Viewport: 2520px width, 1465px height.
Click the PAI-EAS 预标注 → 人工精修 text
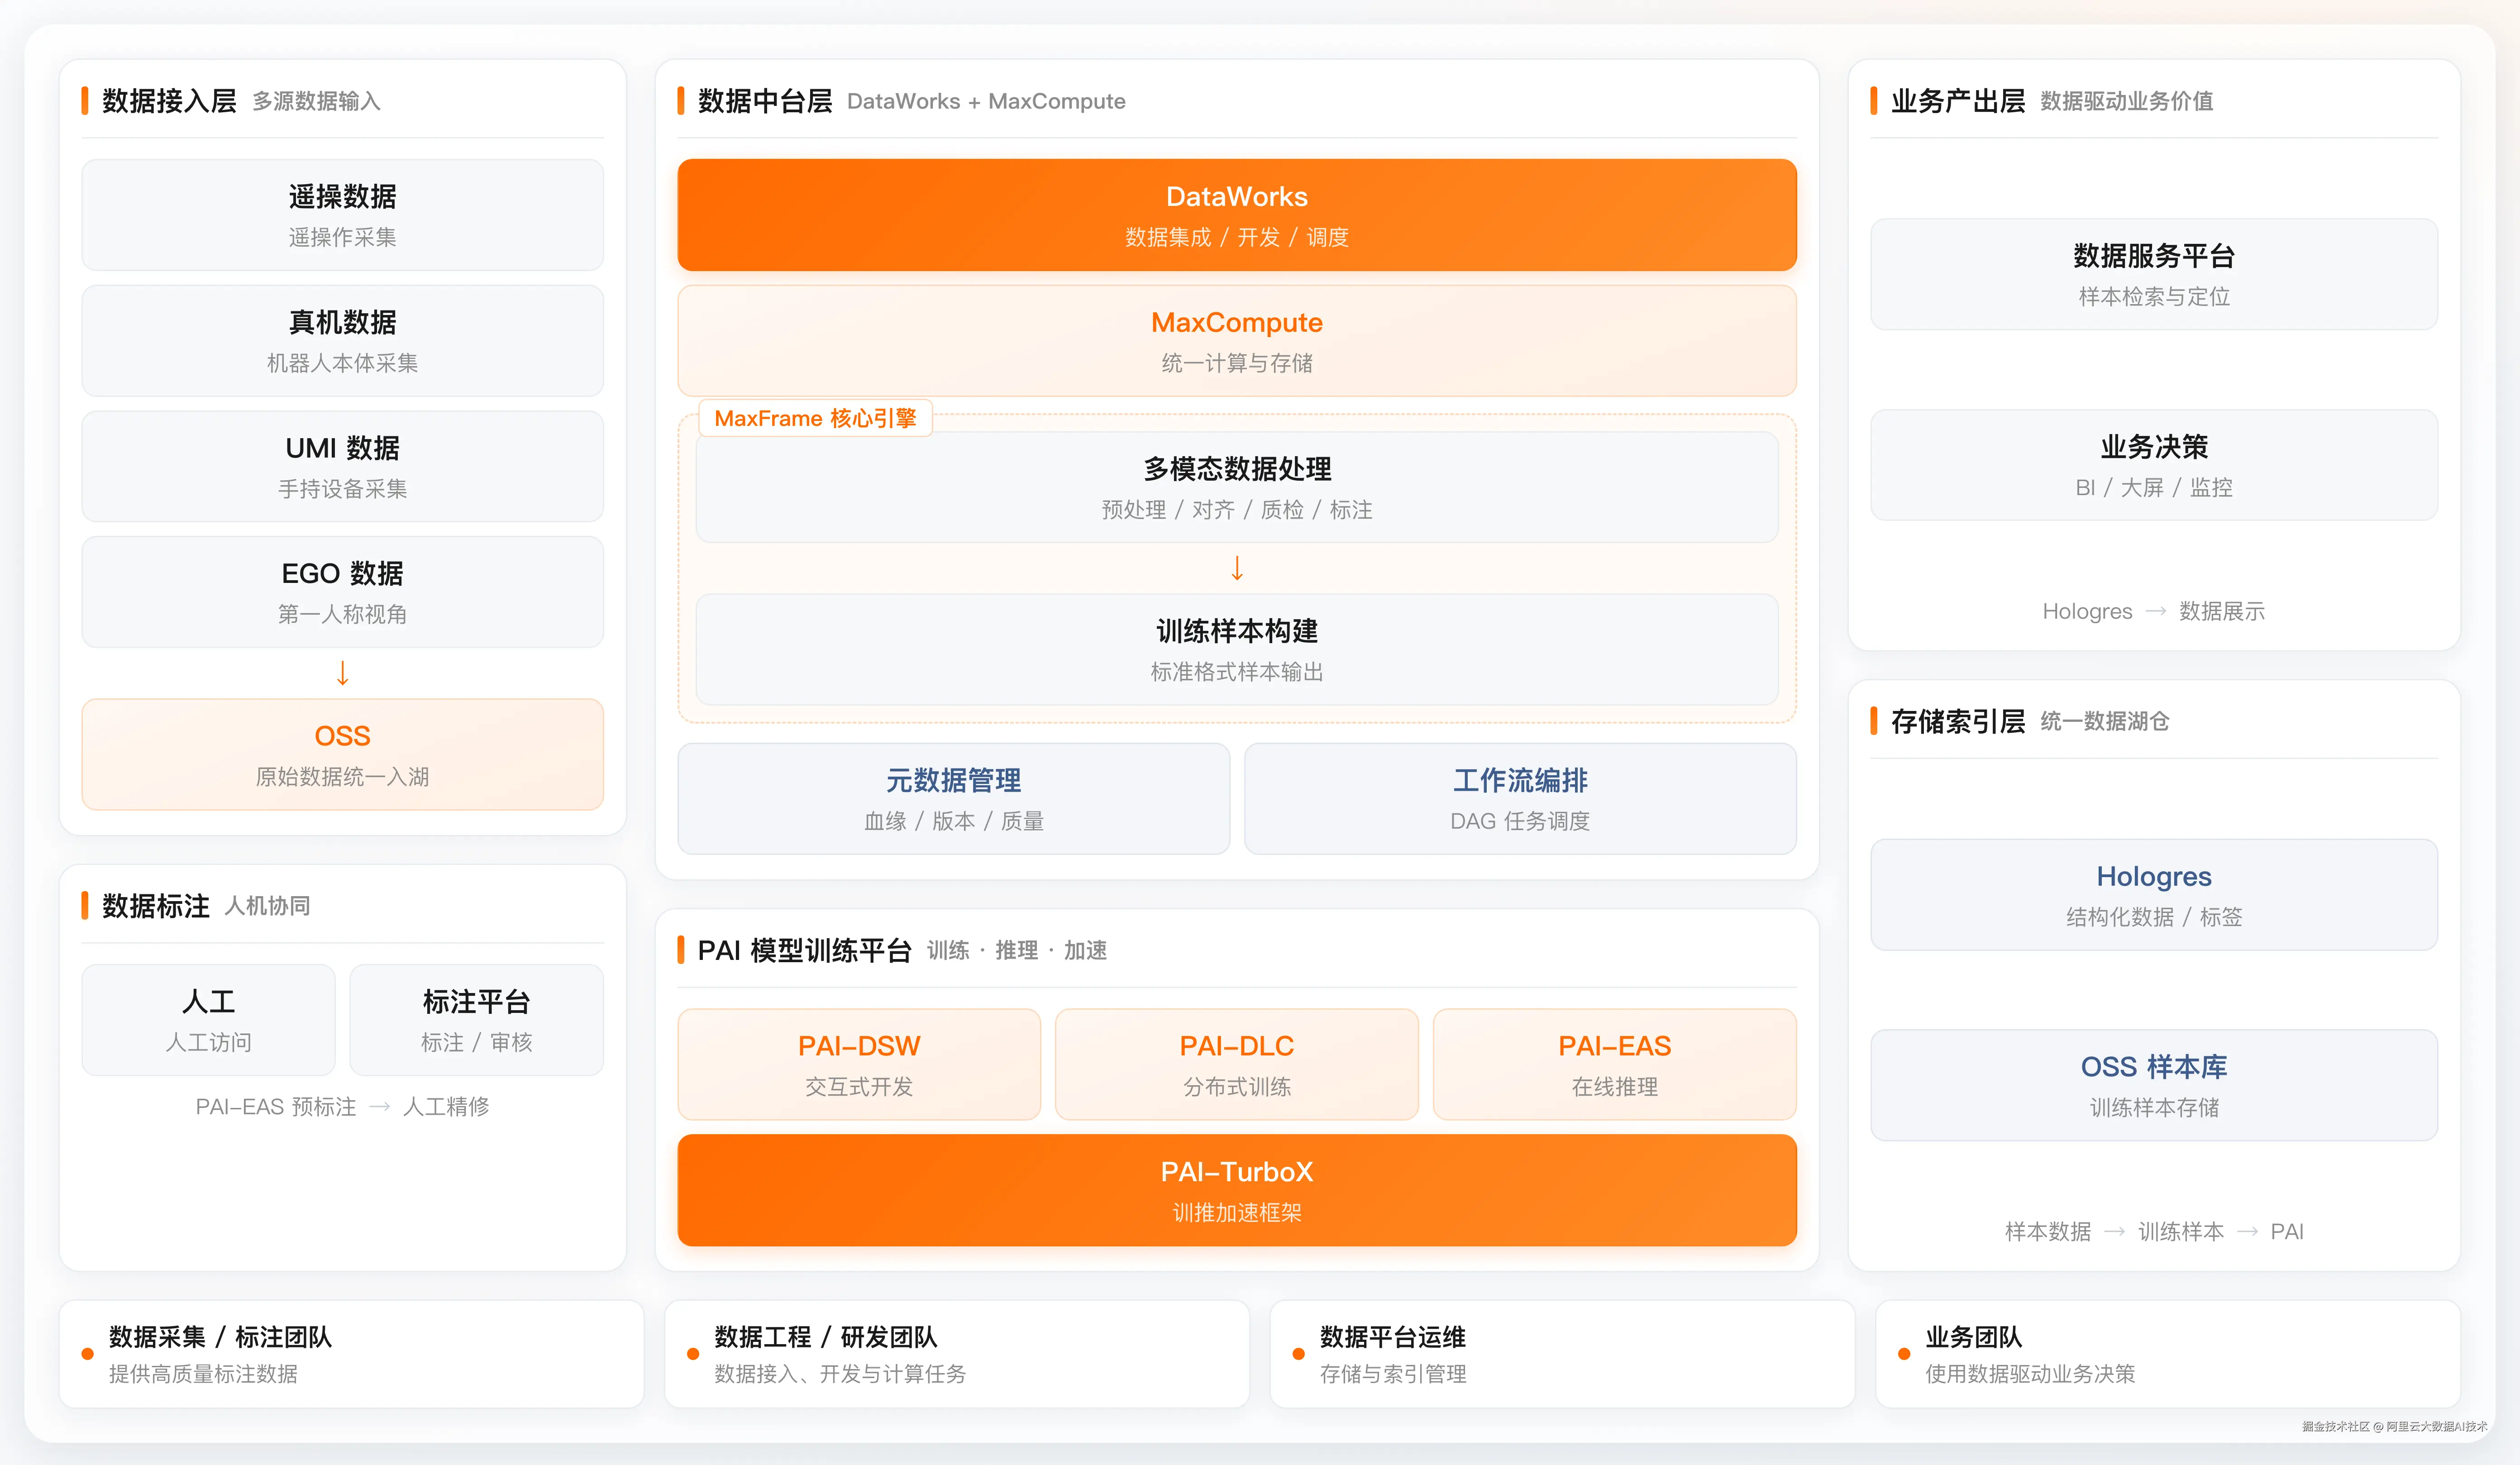click(342, 1107)
